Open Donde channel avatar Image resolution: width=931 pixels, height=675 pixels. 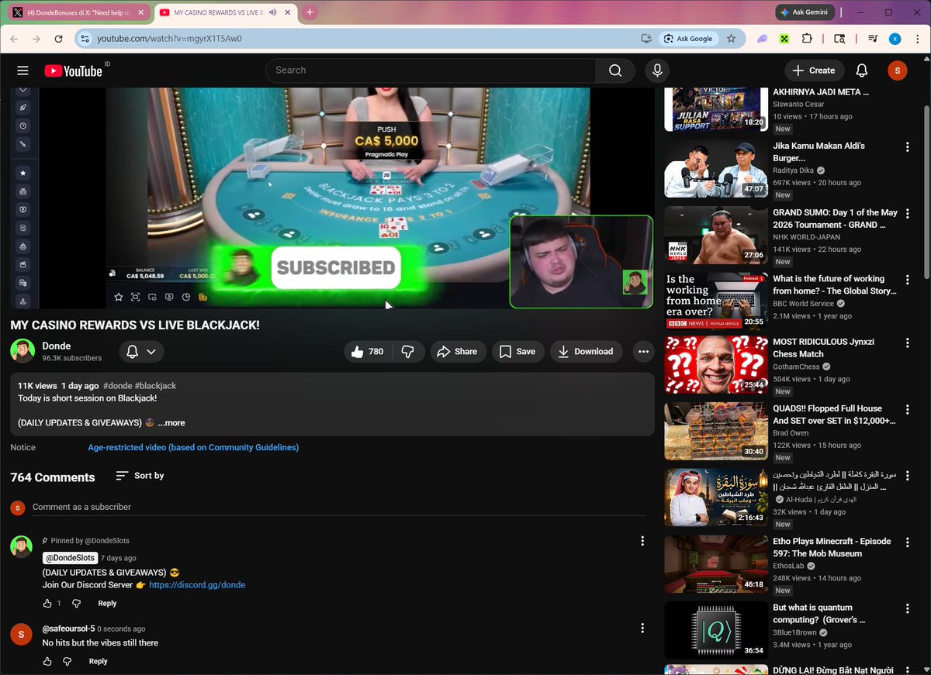pos(22,351)
